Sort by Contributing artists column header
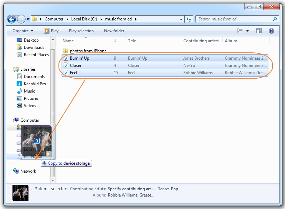Viewport: 285px width, 209px height. (201, 41)
